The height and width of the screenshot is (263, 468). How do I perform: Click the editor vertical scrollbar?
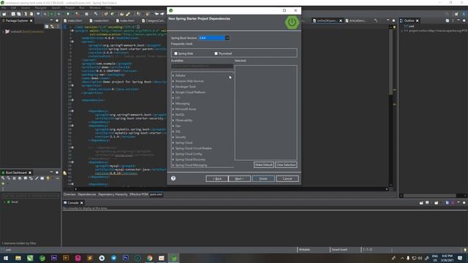click(390, 106)
